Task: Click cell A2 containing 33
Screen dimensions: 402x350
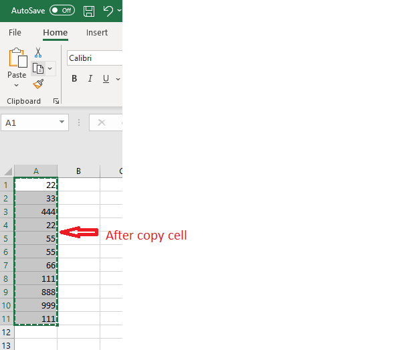Action: (36, 198)
